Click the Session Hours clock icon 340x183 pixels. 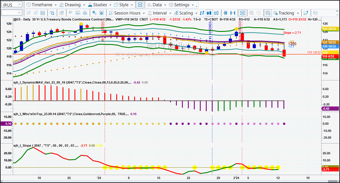pyautogui.click(x=111, y=13)
